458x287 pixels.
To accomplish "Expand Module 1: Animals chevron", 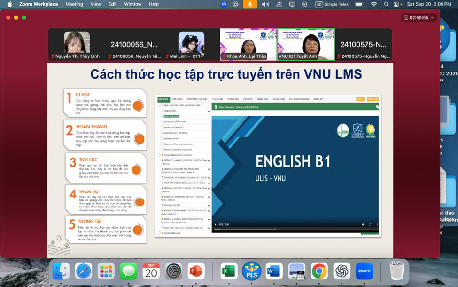I will pos(209,161).
